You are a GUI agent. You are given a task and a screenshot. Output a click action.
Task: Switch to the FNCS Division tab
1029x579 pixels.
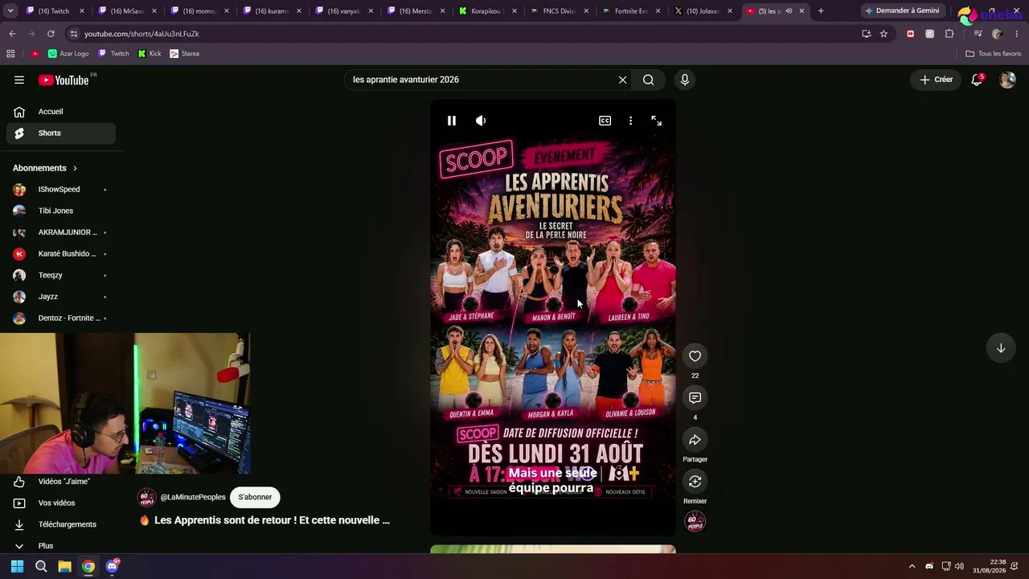pos(560,11)
